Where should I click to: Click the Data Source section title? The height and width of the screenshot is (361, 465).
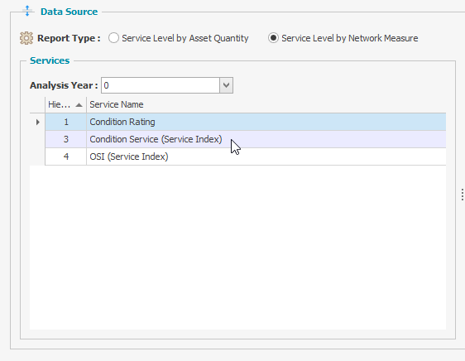point(70,12)
